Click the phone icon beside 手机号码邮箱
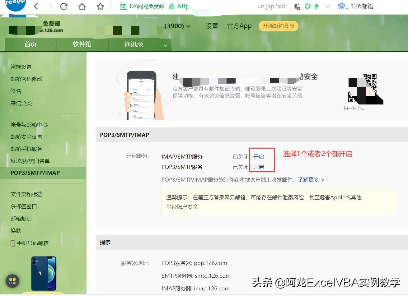The image size is (408, 296). click(12, 243)
